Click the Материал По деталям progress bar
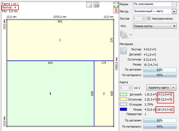 160,70
